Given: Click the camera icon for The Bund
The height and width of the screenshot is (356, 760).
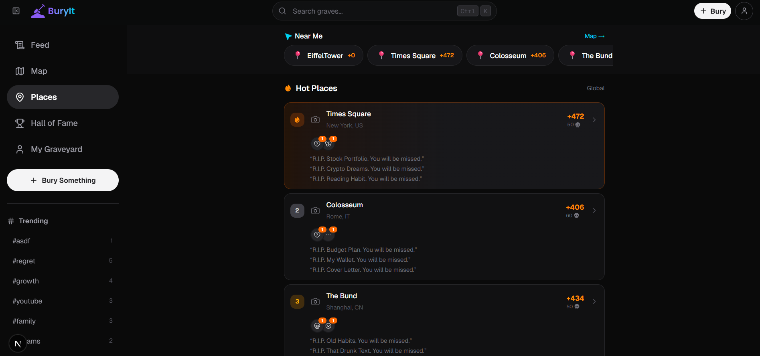Looking at the screenshot, I should [x=316, y=301].
